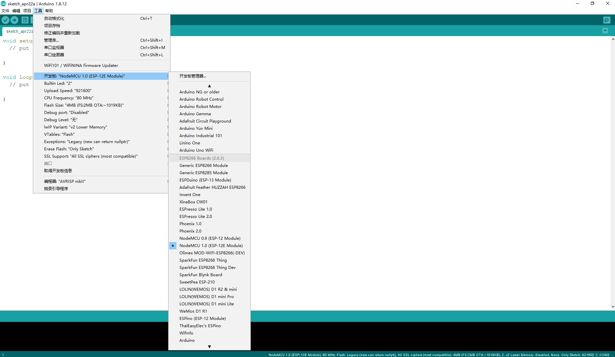Viewport: 615px width, 357px height.
Task: Select Olimex MOD-WIFI-ESP8266(-DEV) board
Action: [x=210, y=253]
